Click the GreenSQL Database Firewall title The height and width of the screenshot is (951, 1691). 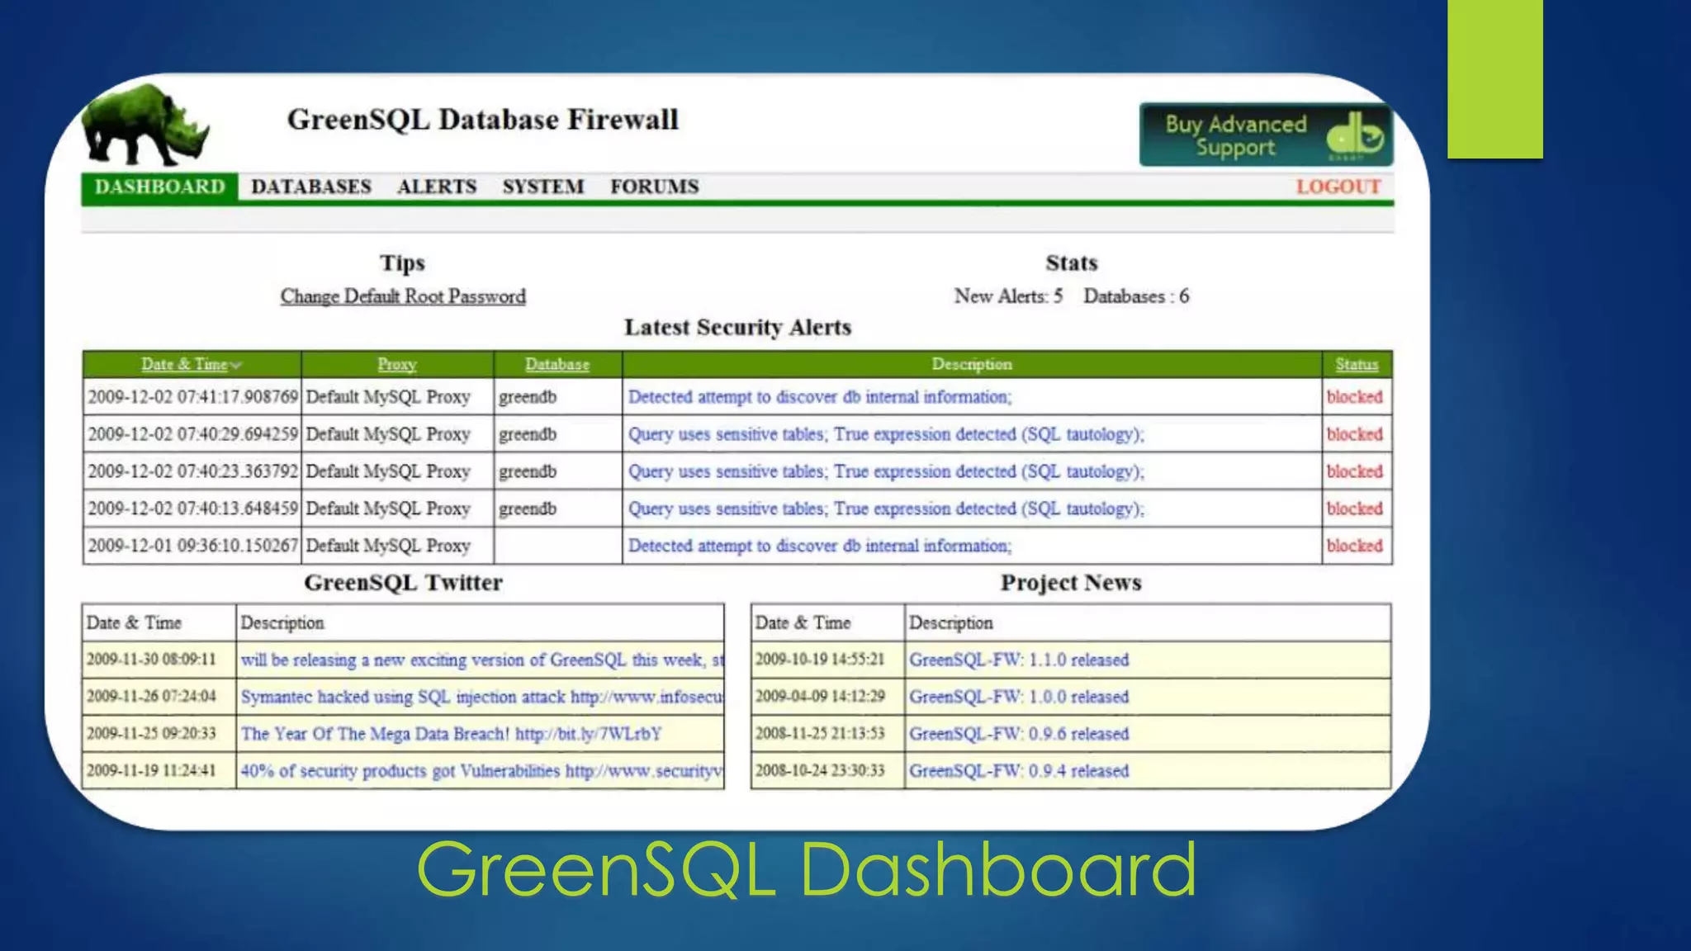(x=483, y=120)
